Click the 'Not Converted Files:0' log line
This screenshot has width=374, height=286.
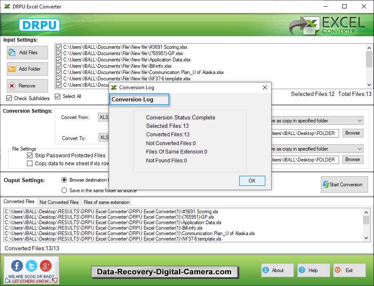[171, 143]
